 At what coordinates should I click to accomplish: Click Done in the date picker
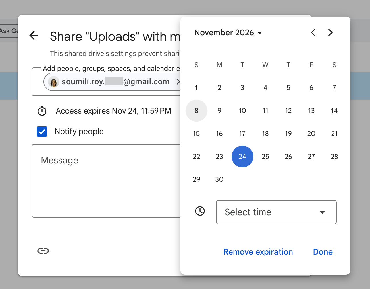pyautogui.click(x=323, y=252)
